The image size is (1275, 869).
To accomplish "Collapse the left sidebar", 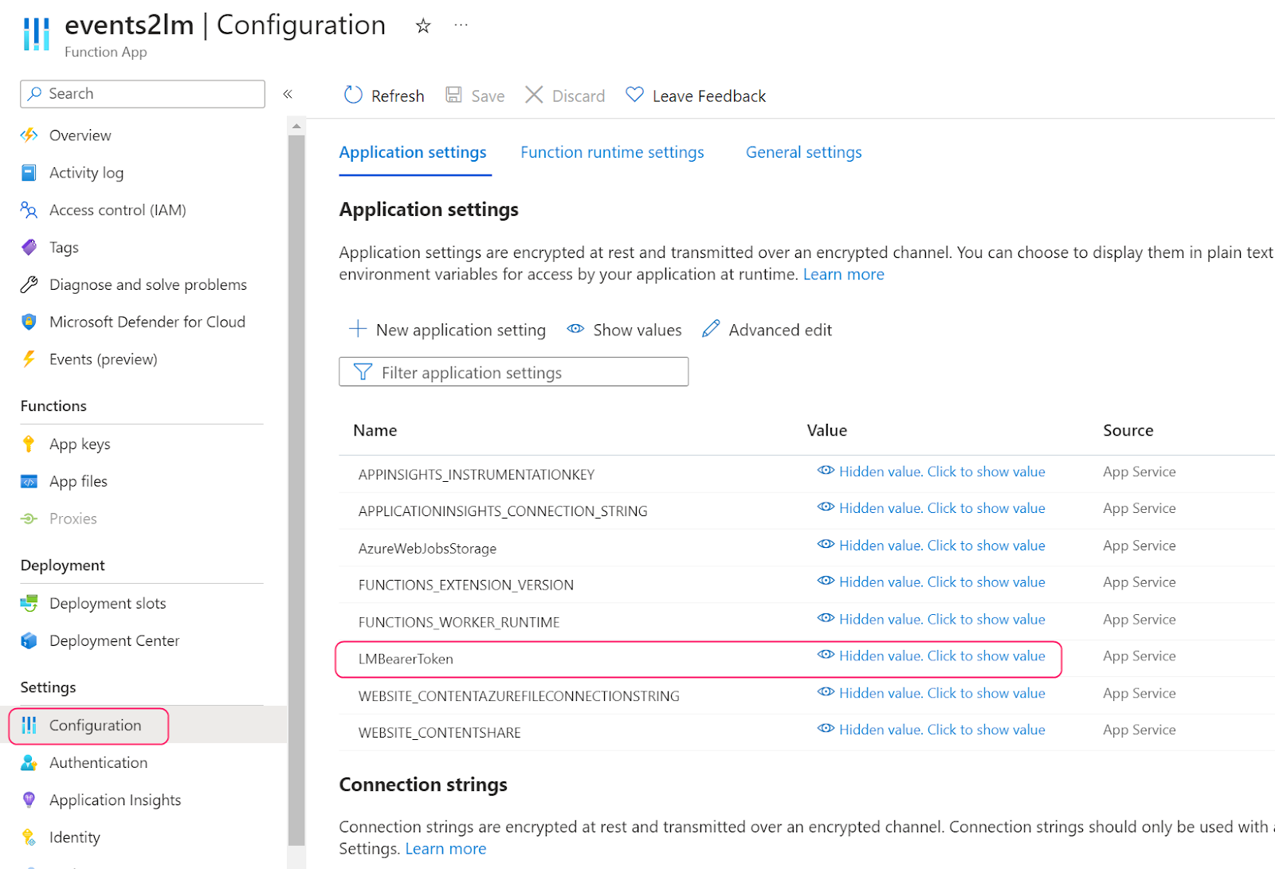I will tap(288, 93).
